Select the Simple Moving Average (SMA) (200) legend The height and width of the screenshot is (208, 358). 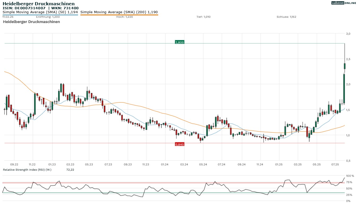coord(119,12)
